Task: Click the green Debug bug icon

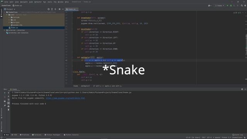Action: click(231, 5)
